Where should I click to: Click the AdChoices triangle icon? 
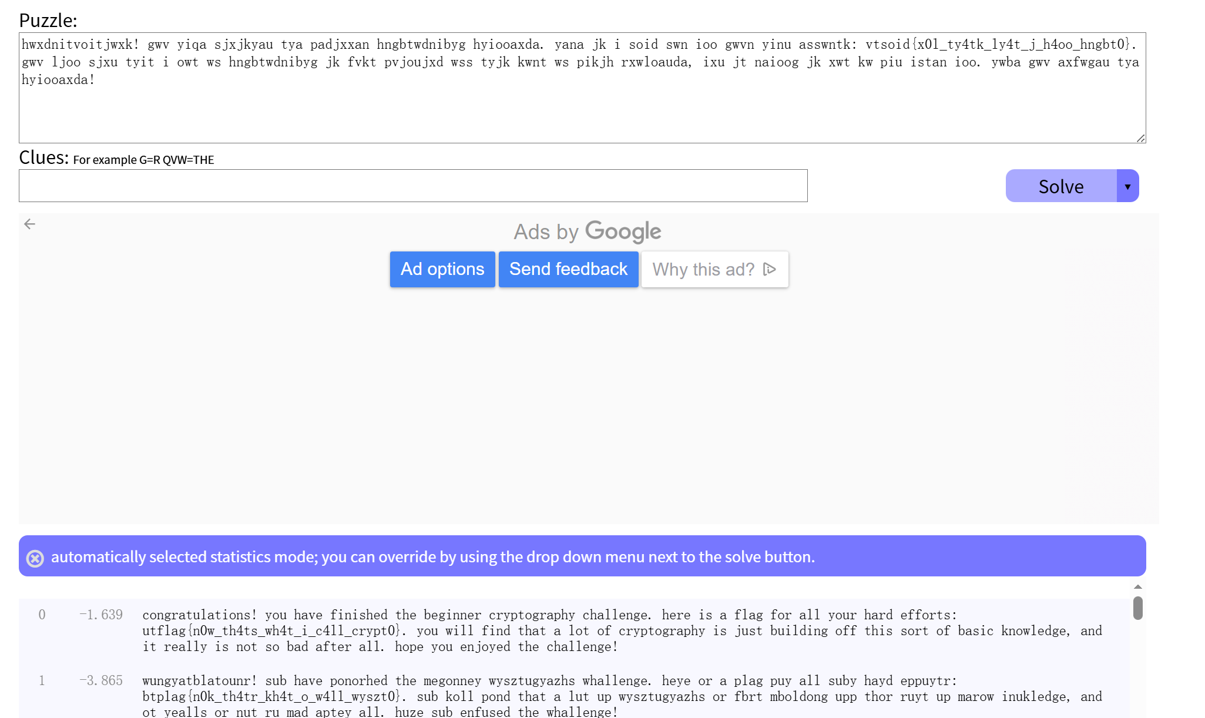click(x=770, y=269)
